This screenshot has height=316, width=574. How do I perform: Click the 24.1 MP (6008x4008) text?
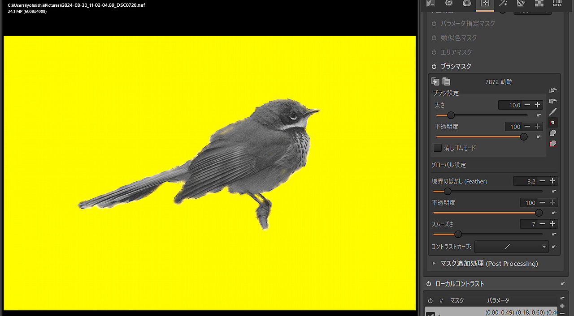[27, 11]
